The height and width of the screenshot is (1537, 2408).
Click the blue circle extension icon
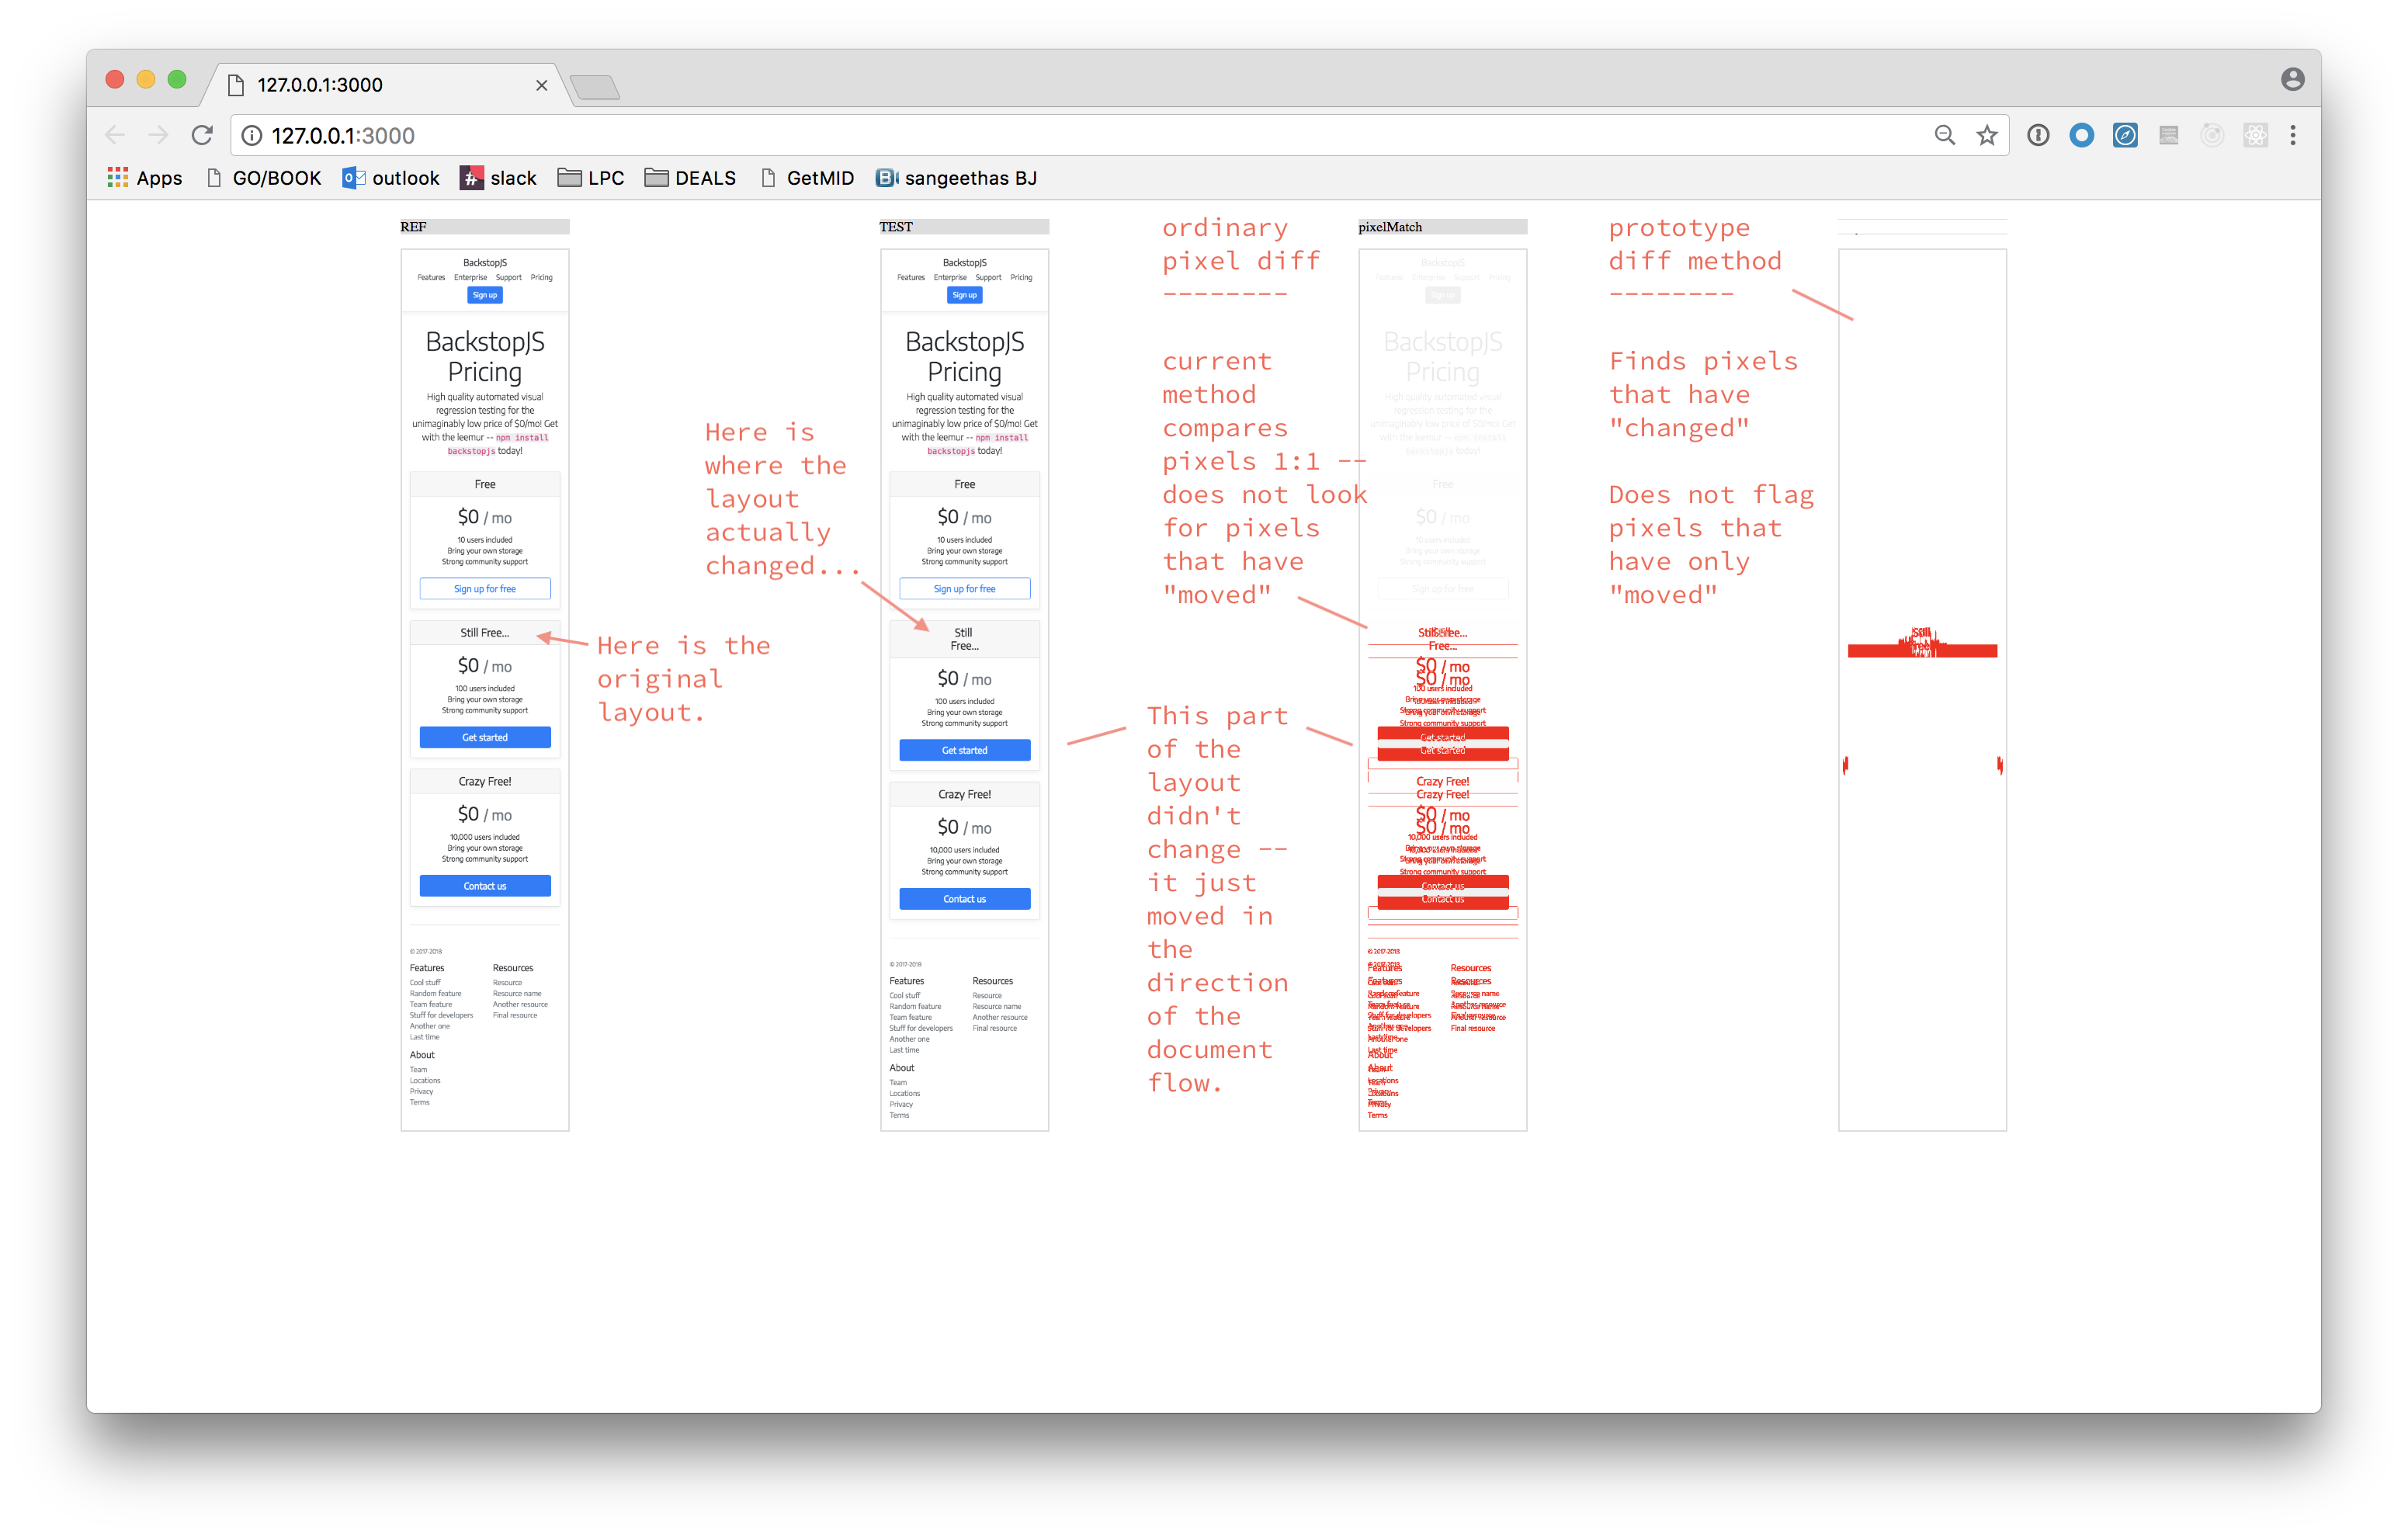[x=2081, y=135]
